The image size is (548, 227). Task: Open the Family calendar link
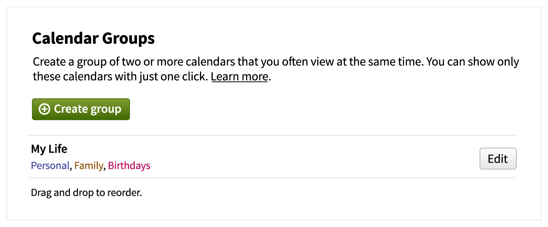89,166
